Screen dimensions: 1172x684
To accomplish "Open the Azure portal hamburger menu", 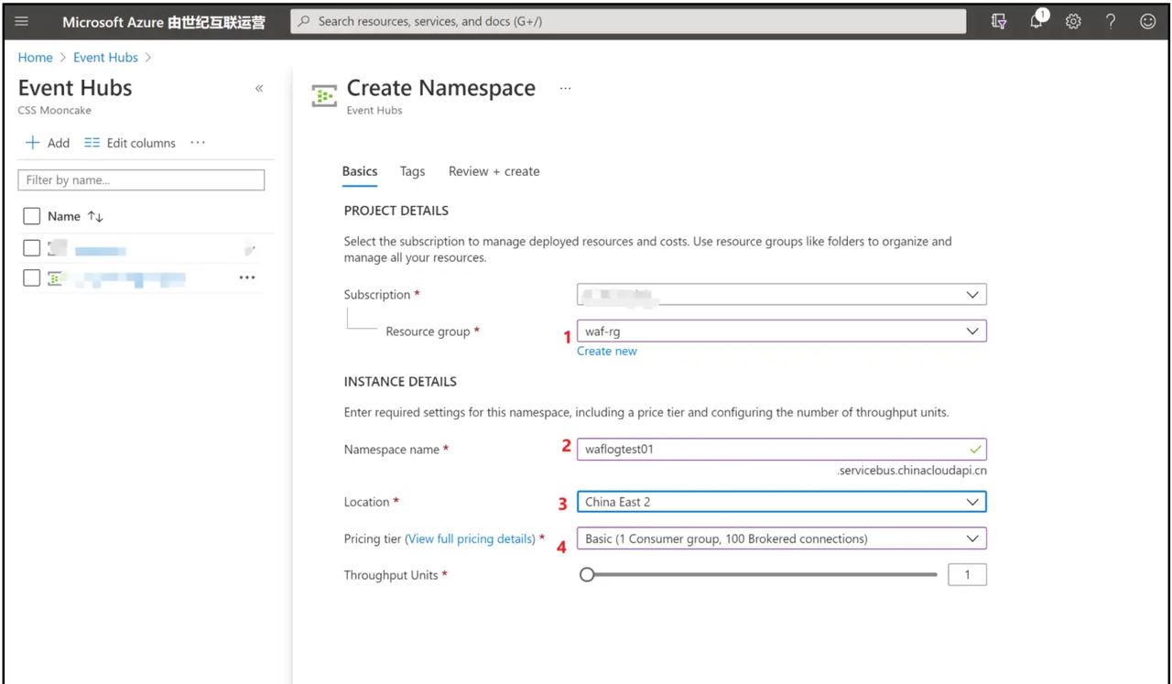I will pyautogui.click(x=21, y=21).
